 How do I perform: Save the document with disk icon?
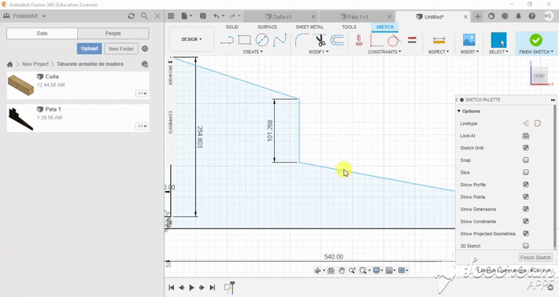pyautogui.click(x=203, y=16)
